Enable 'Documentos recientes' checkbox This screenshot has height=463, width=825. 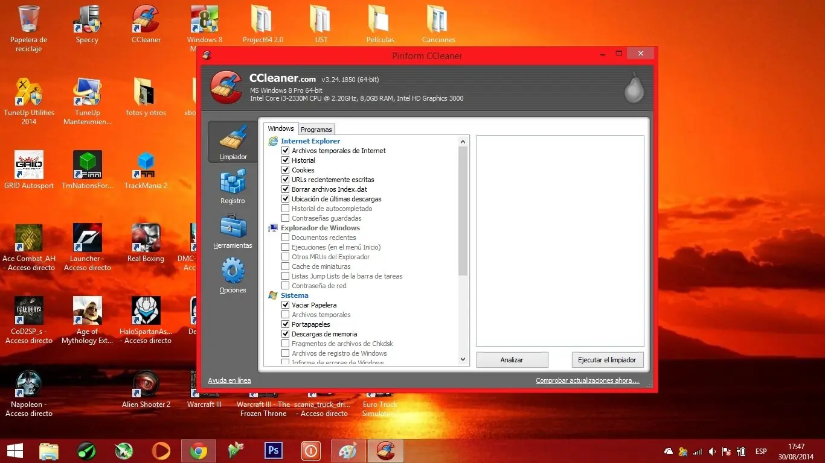point(286,238)
